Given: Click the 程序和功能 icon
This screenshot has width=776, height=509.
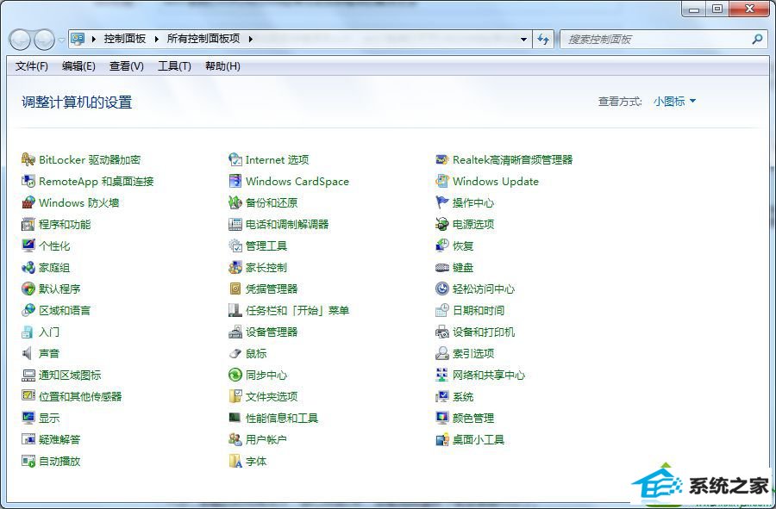Looking at the screenshot, I should [x=28, y=224].
